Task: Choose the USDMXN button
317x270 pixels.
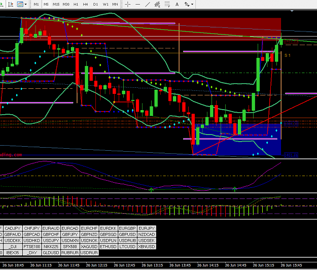Action: pos(70,241)
